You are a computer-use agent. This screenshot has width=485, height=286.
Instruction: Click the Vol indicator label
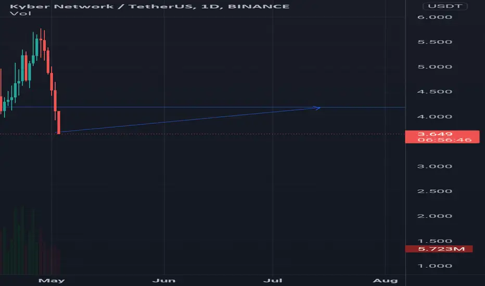(20, 14)
